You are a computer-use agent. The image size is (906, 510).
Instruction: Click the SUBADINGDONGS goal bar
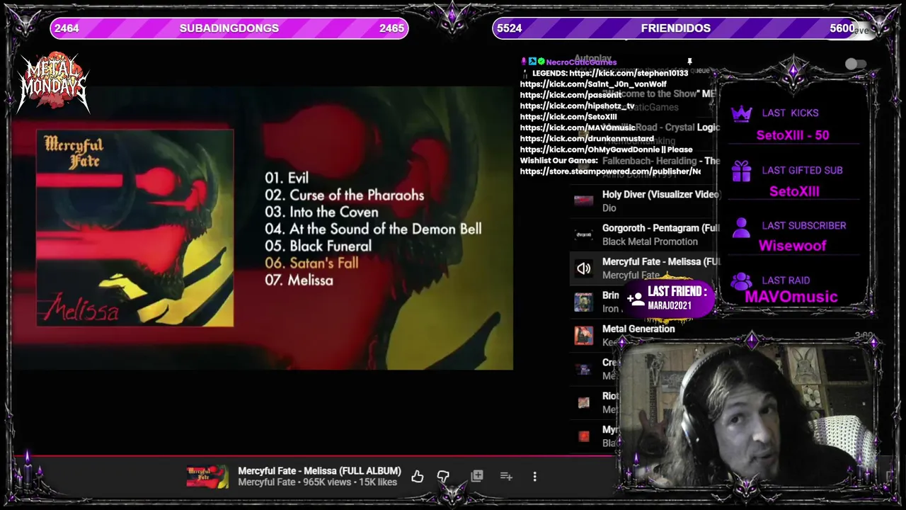tap(229, 28)
